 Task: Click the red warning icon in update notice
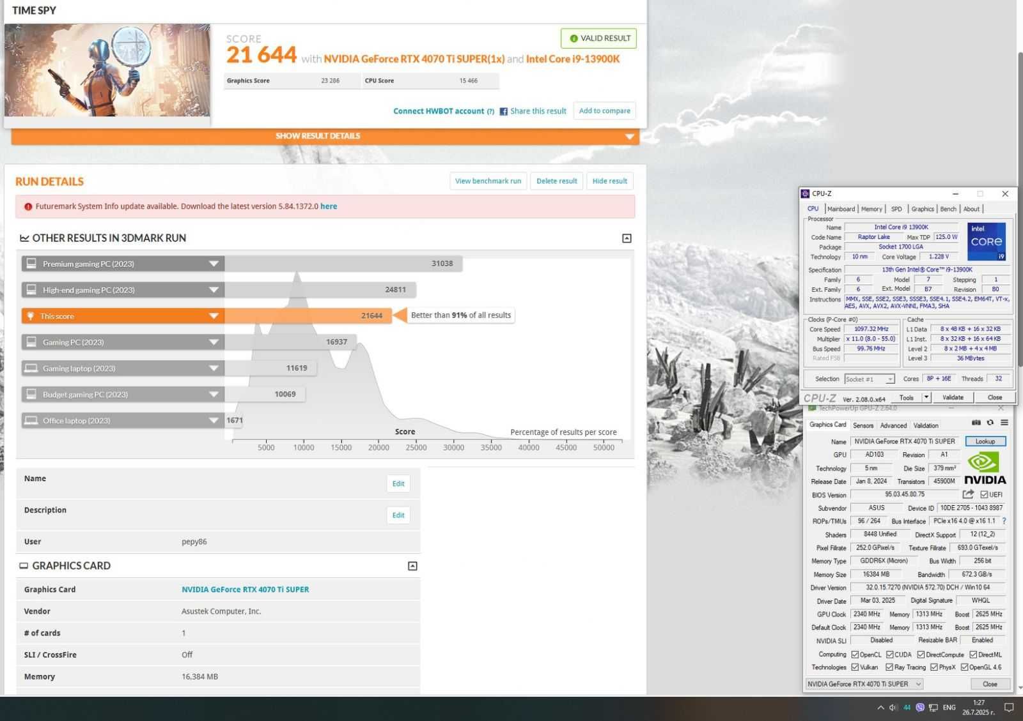pos(28,206)
